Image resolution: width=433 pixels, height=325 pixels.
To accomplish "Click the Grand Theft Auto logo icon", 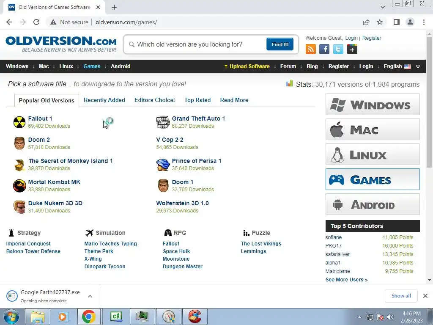I will (x=163, y=122).
